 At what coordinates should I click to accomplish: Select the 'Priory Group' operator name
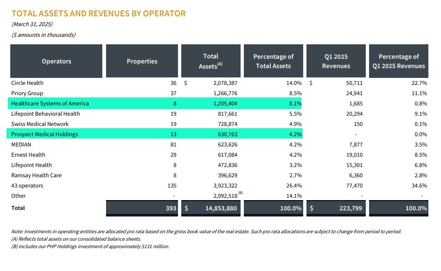pyautogui.click(x=27, y=93)
